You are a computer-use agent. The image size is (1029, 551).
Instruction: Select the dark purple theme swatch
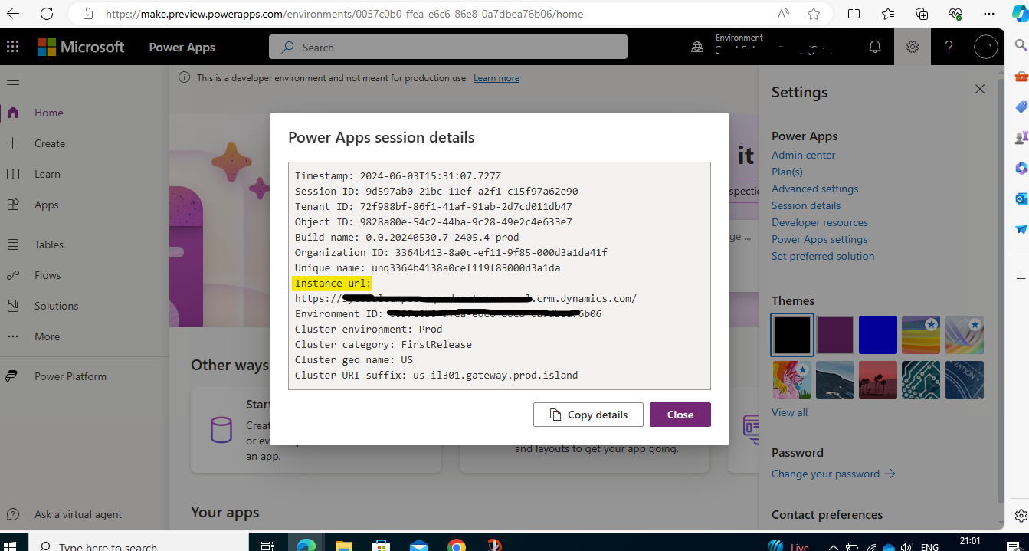(x=836, y=335)
